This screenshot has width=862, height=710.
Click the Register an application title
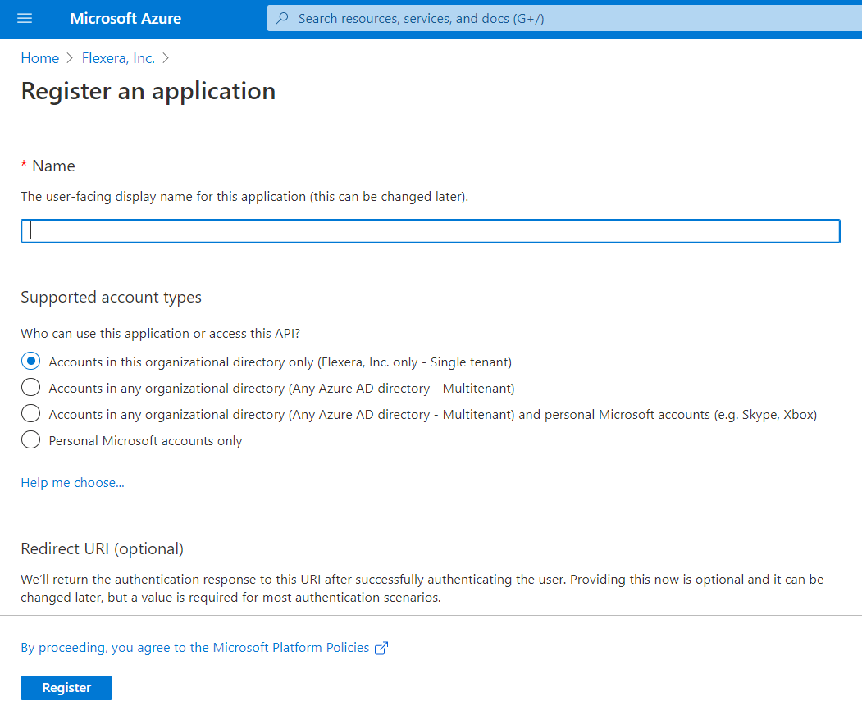(x=148, y=91)
